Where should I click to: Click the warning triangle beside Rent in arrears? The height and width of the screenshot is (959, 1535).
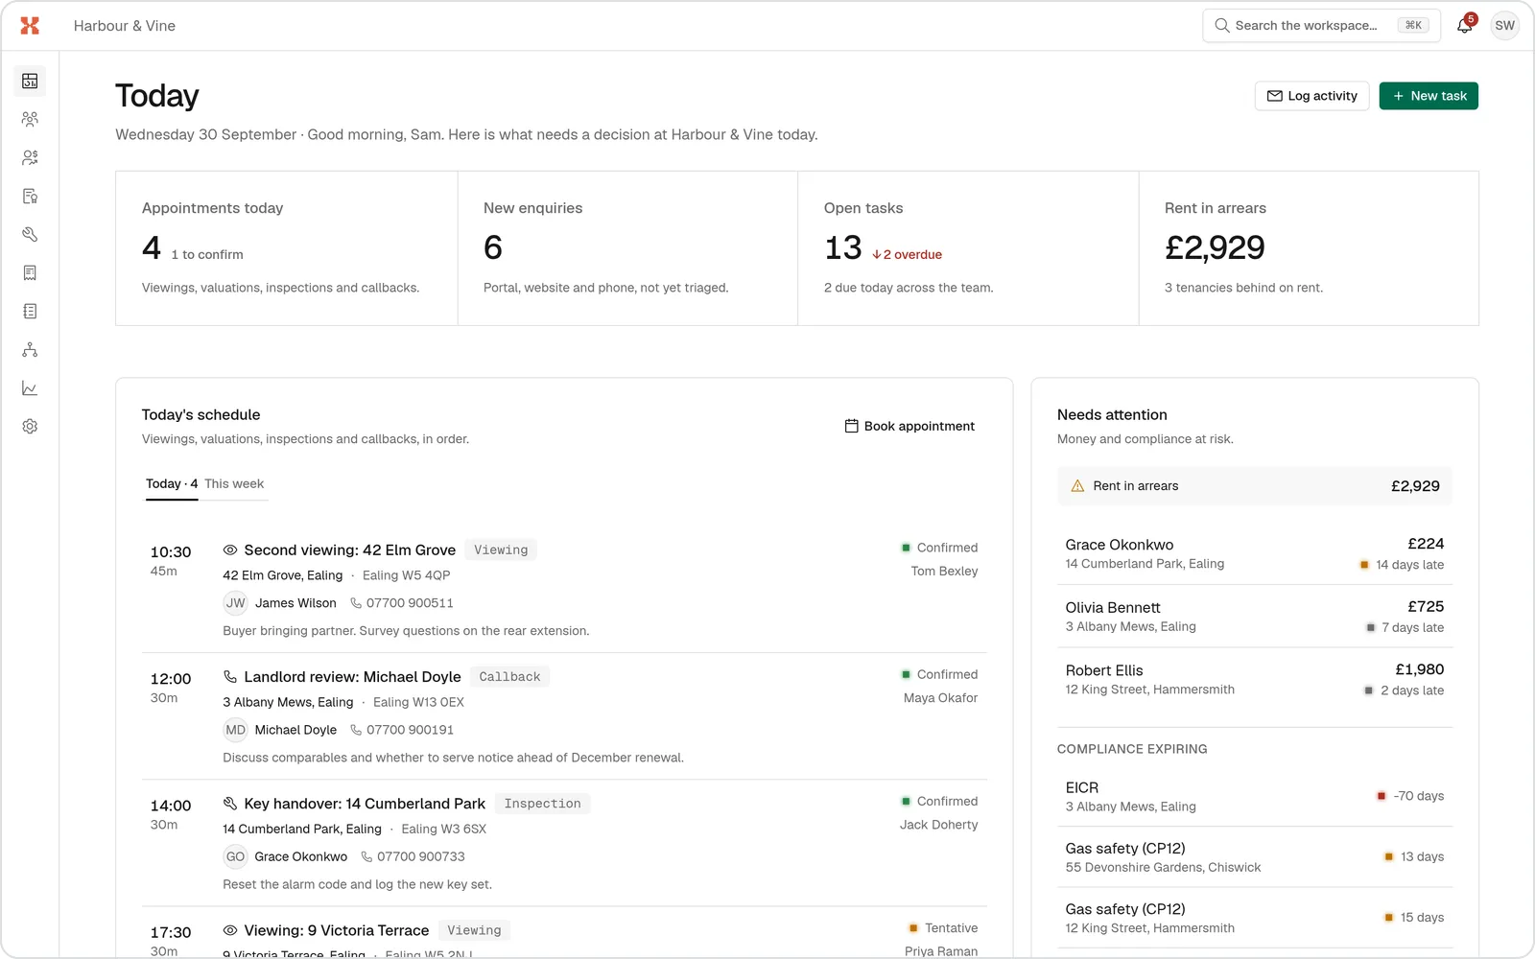pos(1077,486)
